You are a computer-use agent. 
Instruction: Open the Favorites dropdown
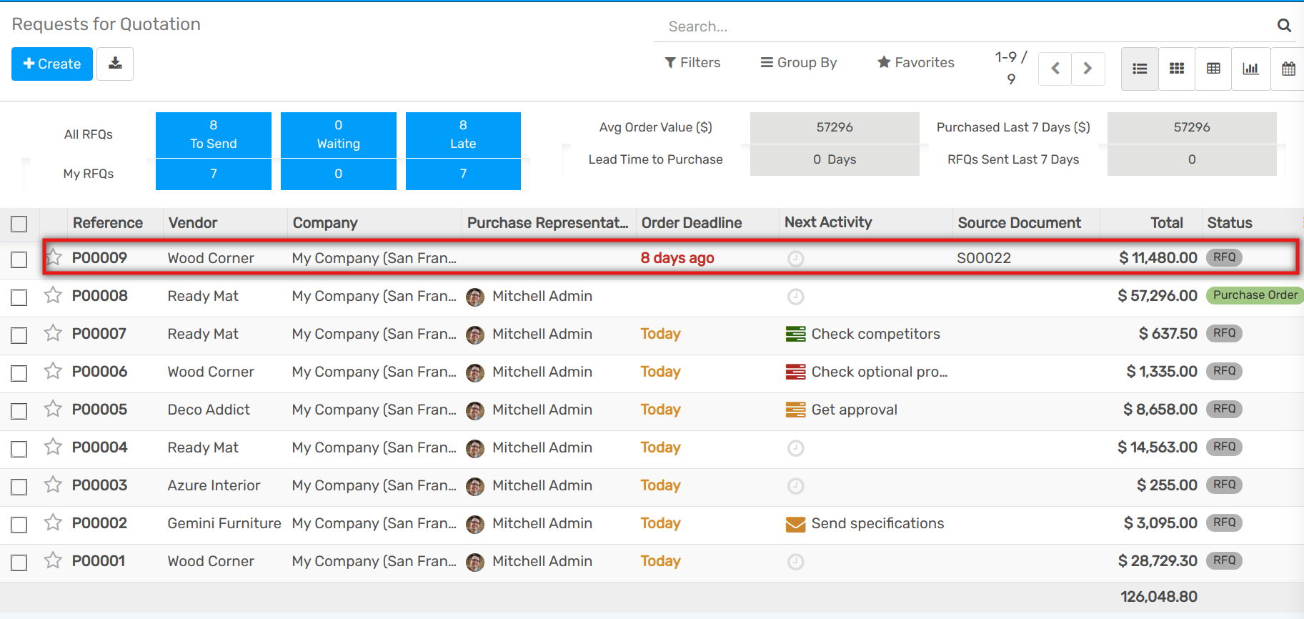pos(915,63)
